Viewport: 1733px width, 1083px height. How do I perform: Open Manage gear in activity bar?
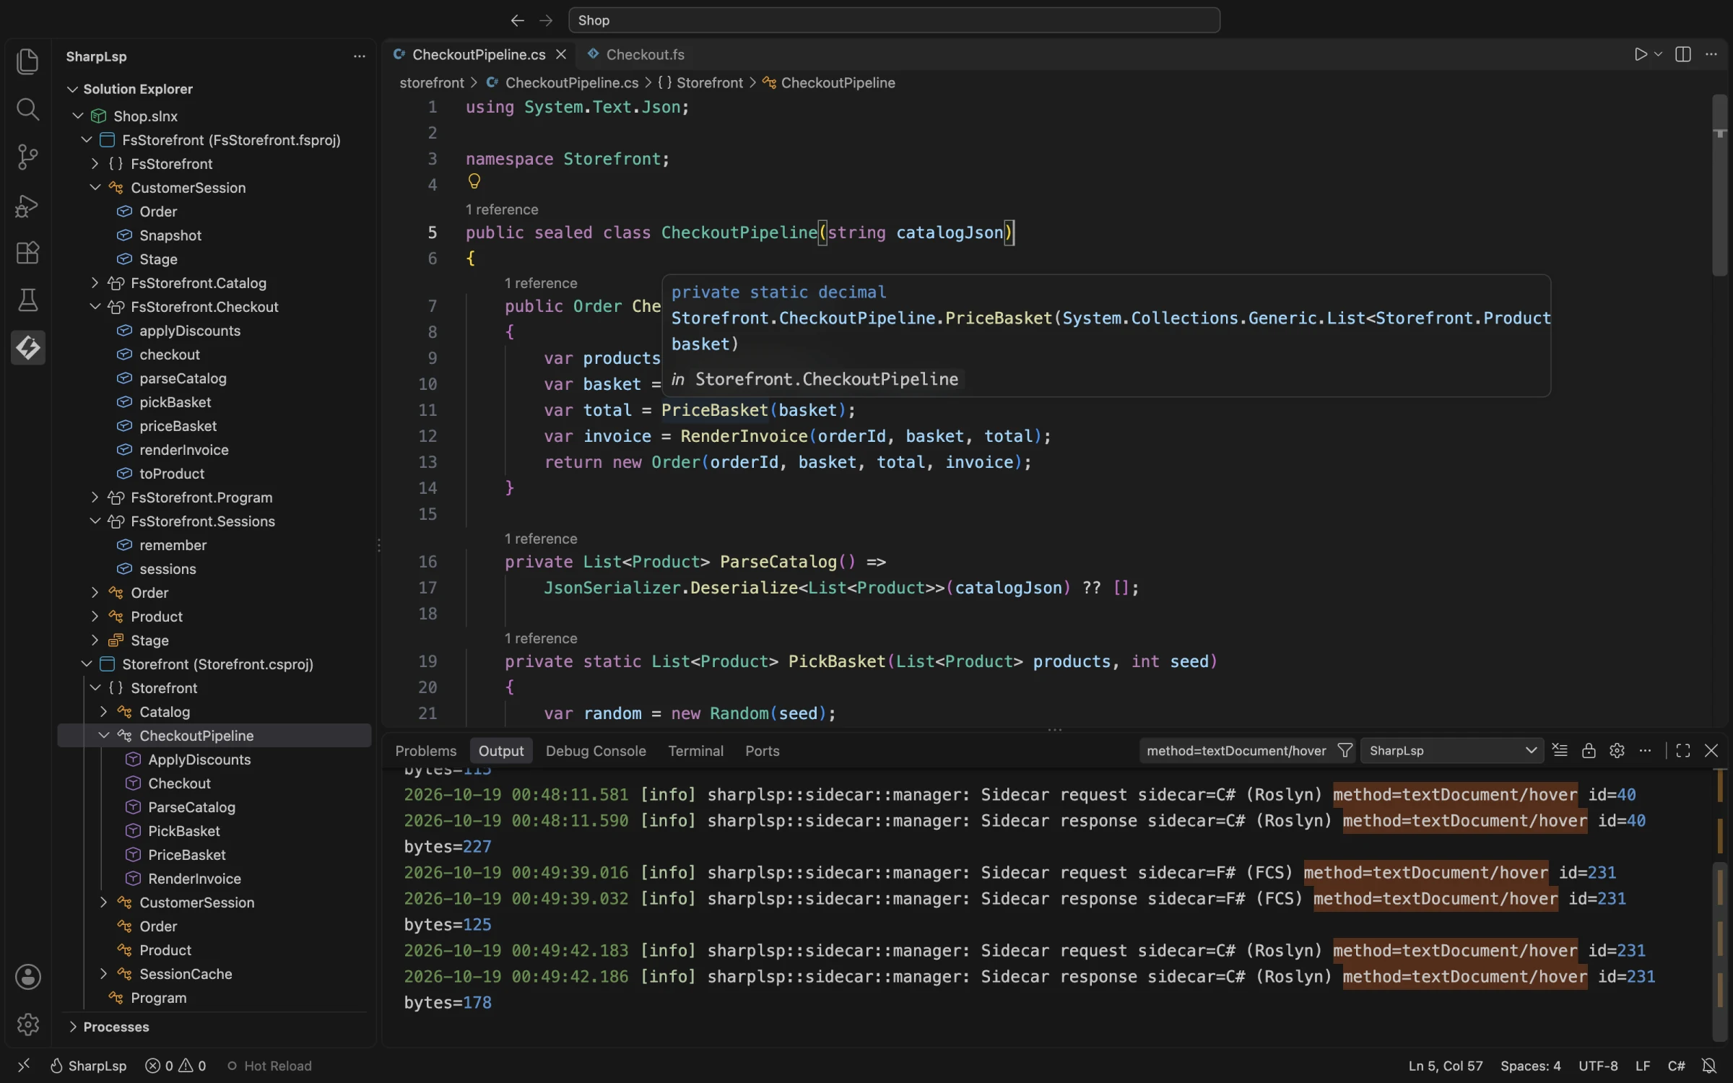point(27,1024)
